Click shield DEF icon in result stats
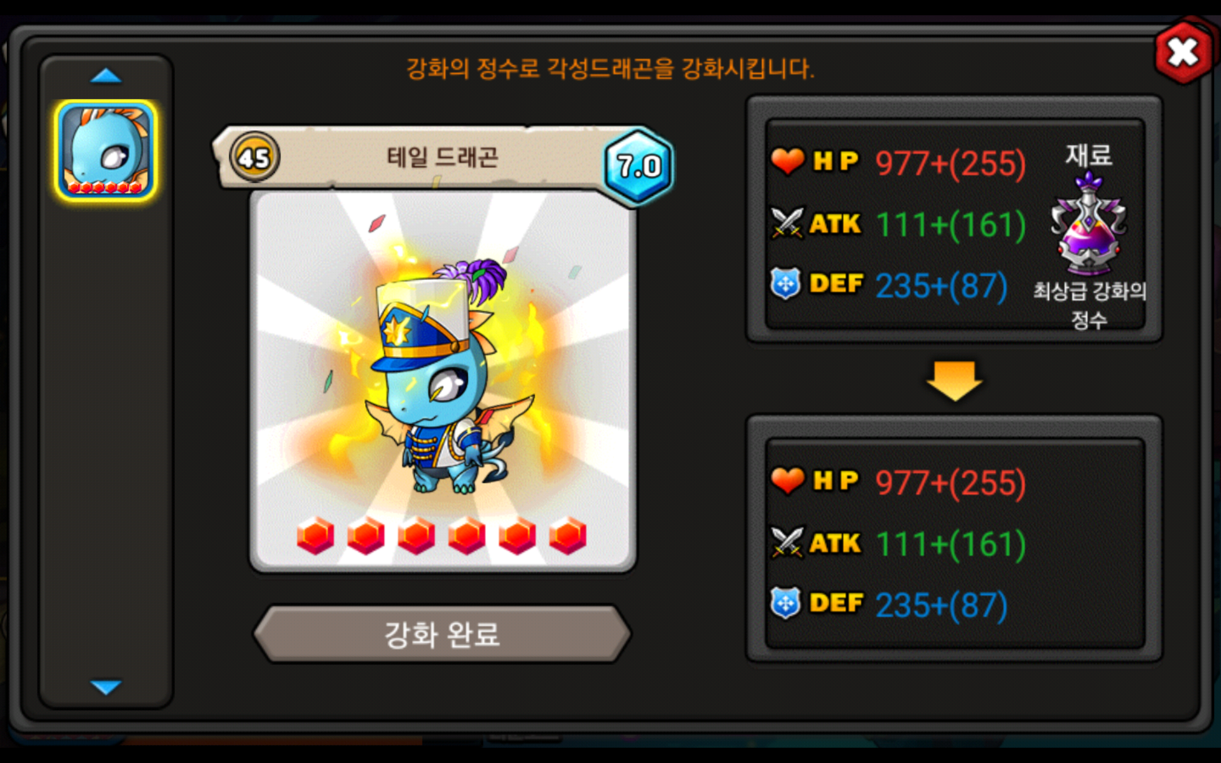Image resolution: width=1221 pixels, height=763 pixels. (786, 603)
